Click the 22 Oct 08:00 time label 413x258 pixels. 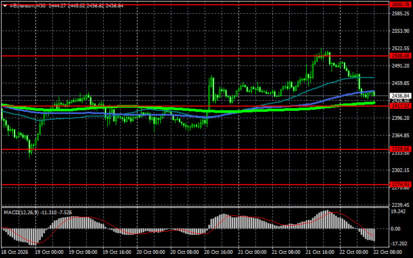pyautogui.click(x=388, y=252)
